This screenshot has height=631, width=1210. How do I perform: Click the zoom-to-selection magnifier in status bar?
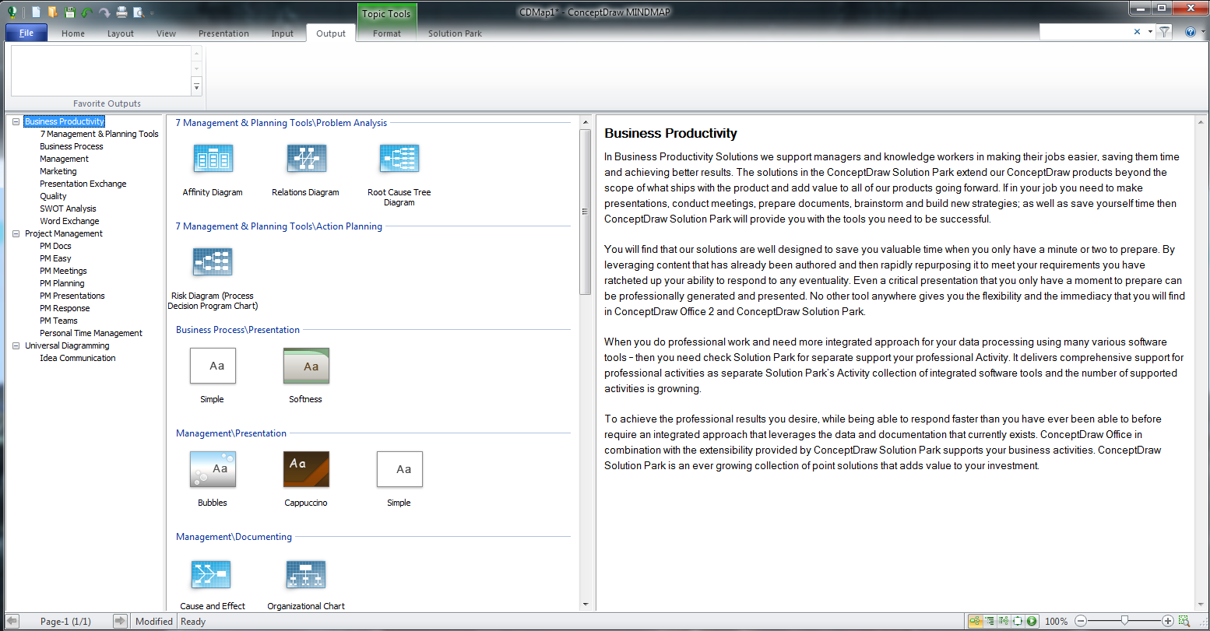1184,621
